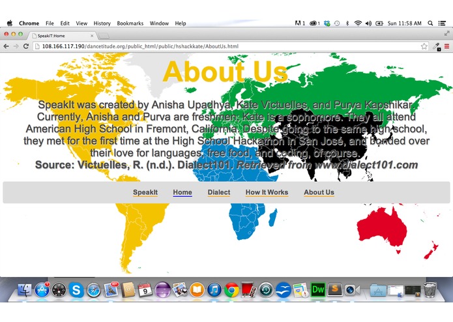Open the Mail stamp dock icon
453x322 pixels.
(111, 290)
